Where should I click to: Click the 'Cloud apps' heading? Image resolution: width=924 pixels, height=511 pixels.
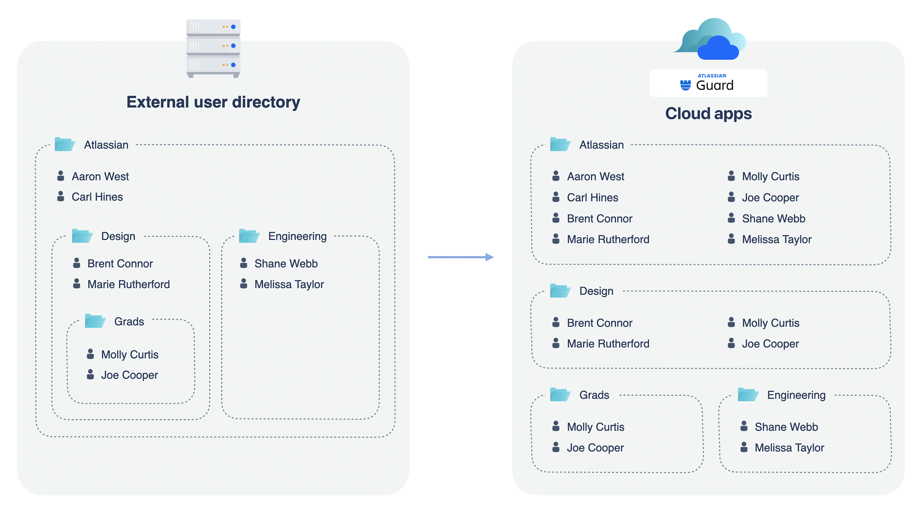[x=708, y=114]
